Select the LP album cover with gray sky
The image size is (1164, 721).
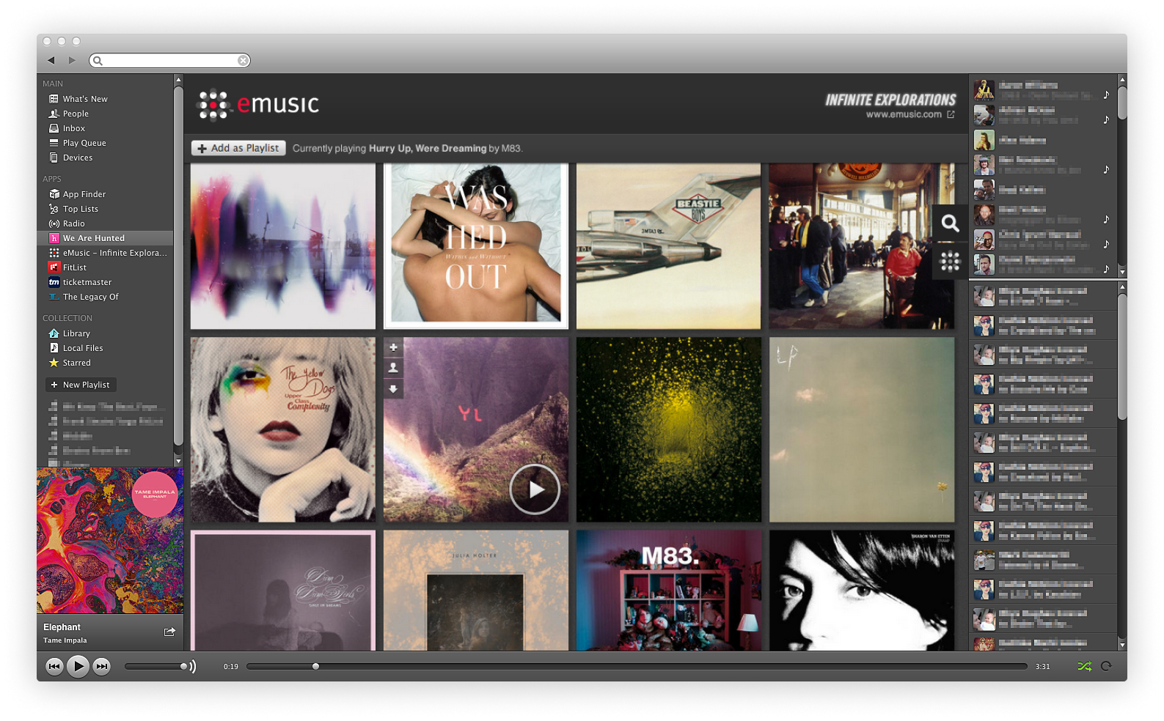(x=862, y=429)
